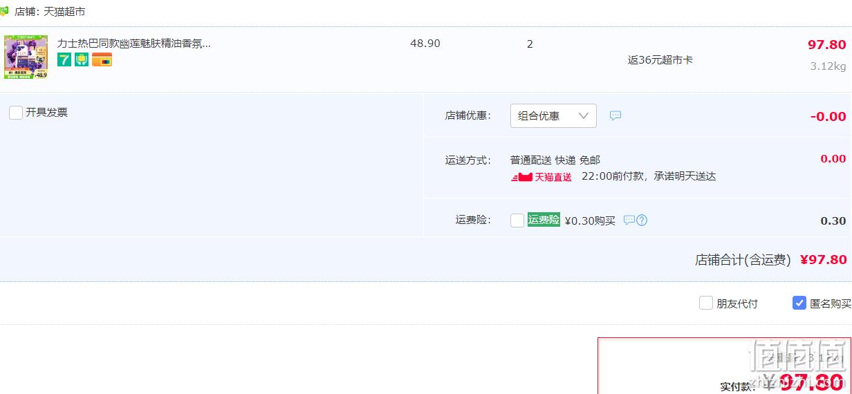Click the green 运费险 label tag

(544, 220)
